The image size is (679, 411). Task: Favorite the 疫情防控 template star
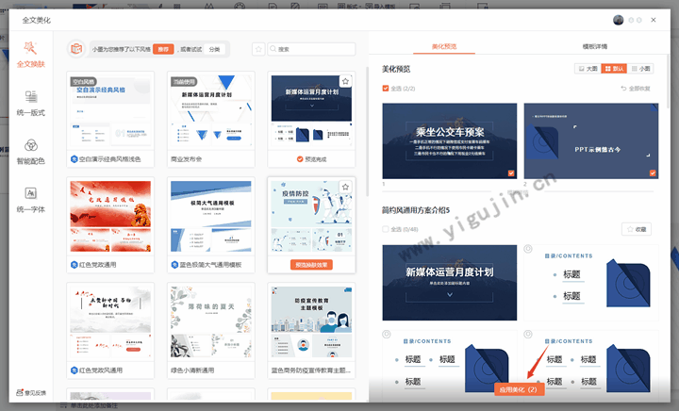tap(345, 187)
